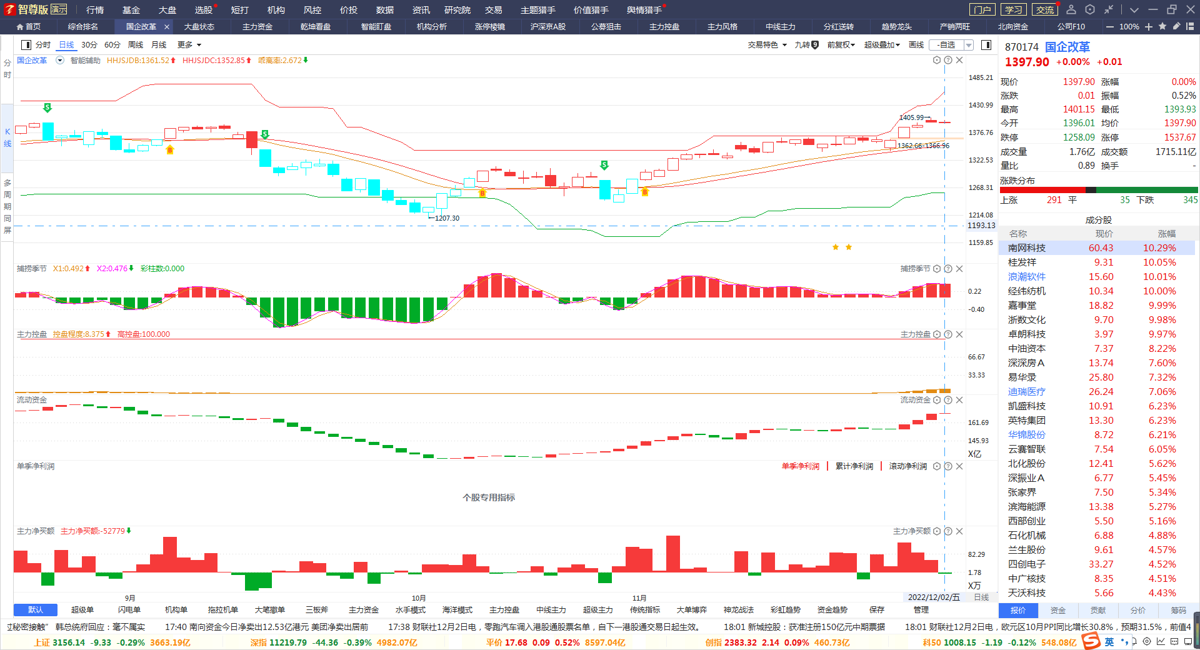Click the pencil edit icon on tab bar

(1176, 26)
